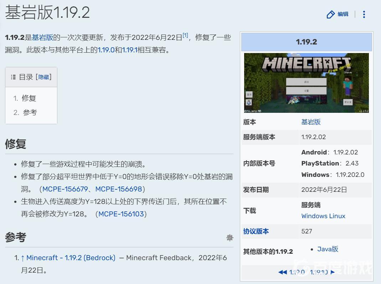Click the pencil edit icon
381x284 pixels.
pyautogui.click(x=331, y=14)
